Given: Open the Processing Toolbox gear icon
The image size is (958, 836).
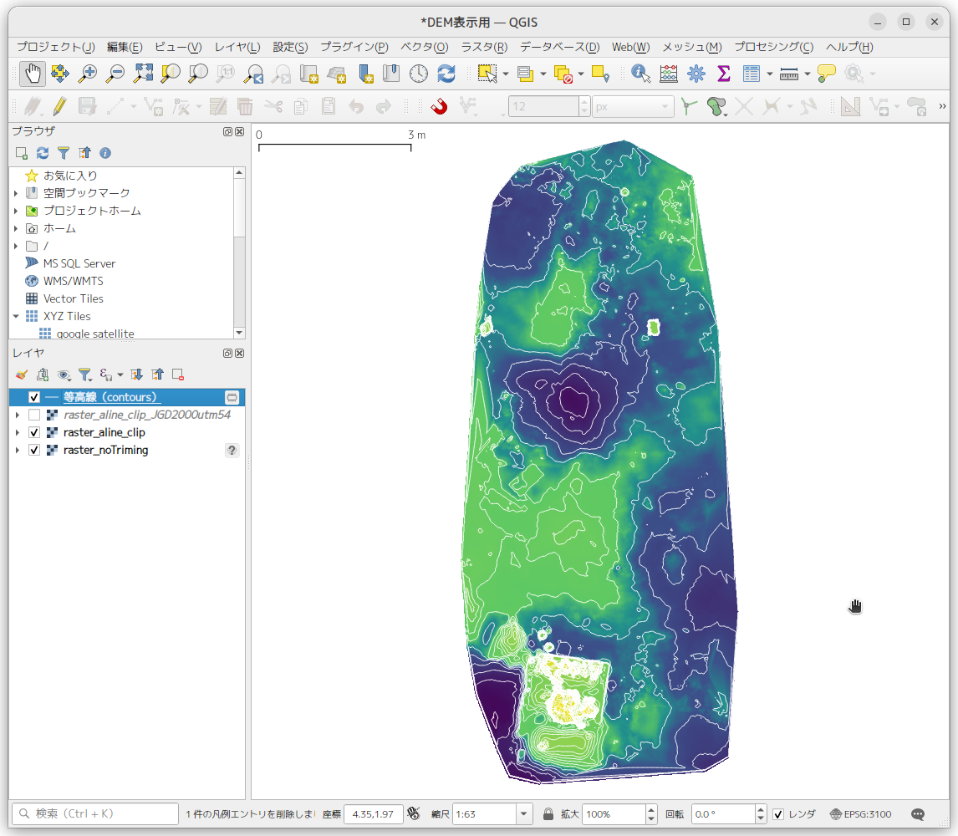Looking at the screenshot, I should pos(696,74).
